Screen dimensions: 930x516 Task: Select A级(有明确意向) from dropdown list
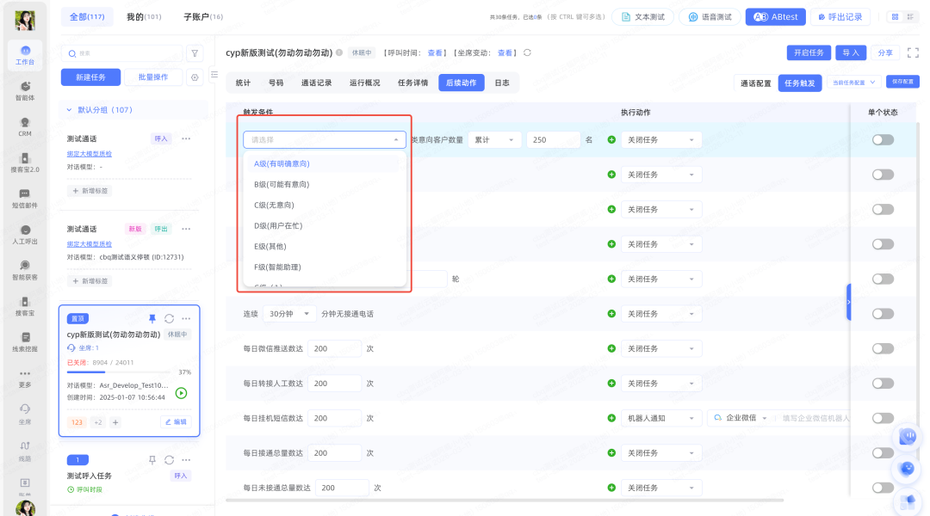pos(282,163)
